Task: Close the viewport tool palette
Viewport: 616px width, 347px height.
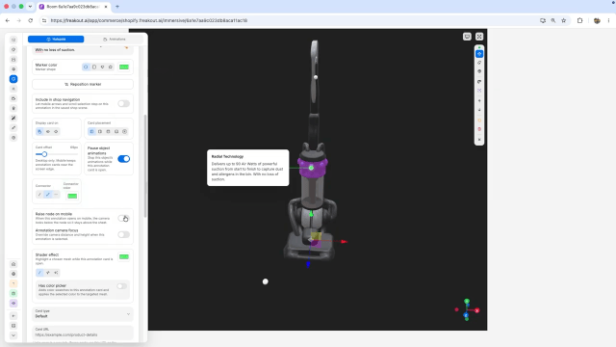Action: pos(479,140)
